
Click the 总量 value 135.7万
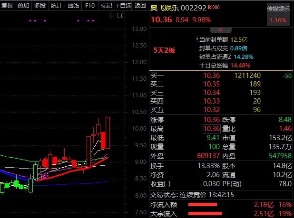click(280, 147)
